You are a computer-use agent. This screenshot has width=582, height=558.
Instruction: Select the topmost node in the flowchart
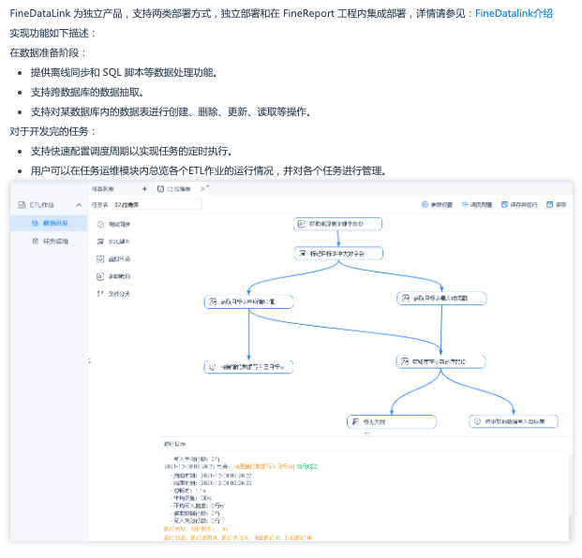point(337,224)
